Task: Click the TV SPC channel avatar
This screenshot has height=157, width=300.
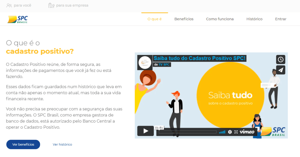Action: [145, 62]
